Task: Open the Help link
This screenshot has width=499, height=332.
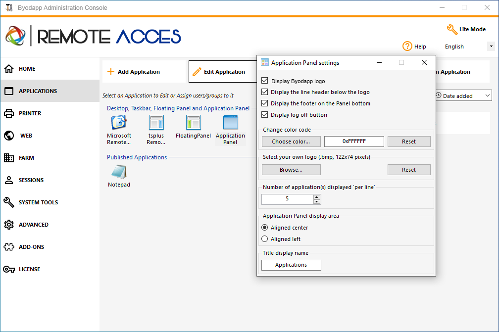Action: coord(414,47)
